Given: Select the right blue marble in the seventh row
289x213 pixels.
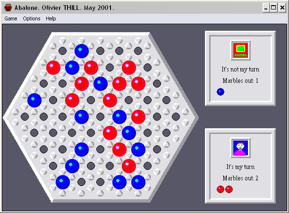Looking at the screenshot, I should pos(138,150).
